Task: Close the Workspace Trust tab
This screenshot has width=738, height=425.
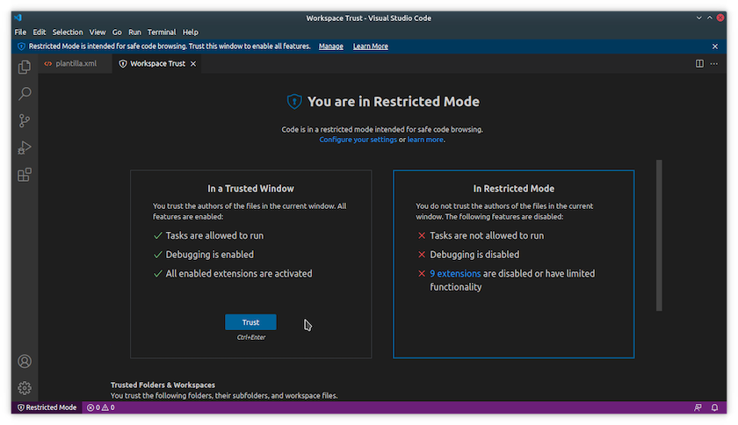Action: point(194,63)
